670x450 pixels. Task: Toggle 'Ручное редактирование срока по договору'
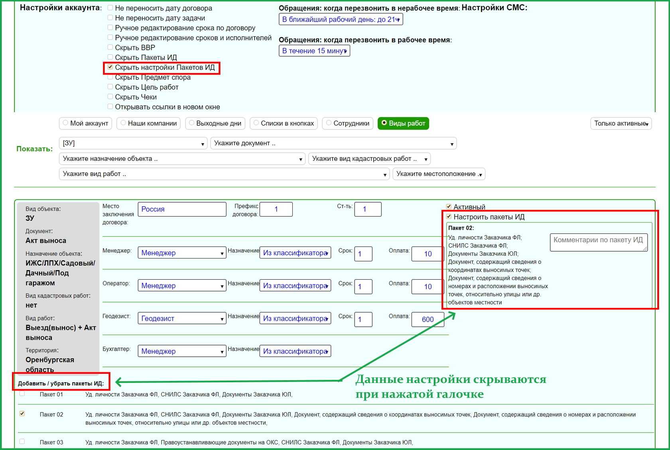[110, 28]
